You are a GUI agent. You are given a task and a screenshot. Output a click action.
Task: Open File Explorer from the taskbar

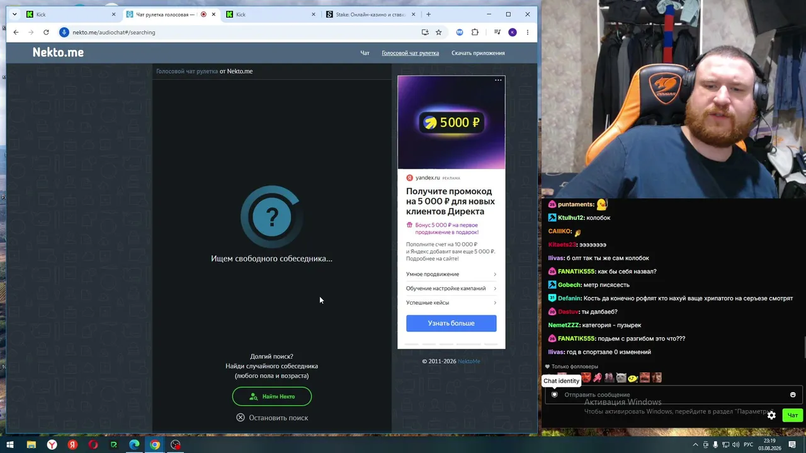coord(31,445)
